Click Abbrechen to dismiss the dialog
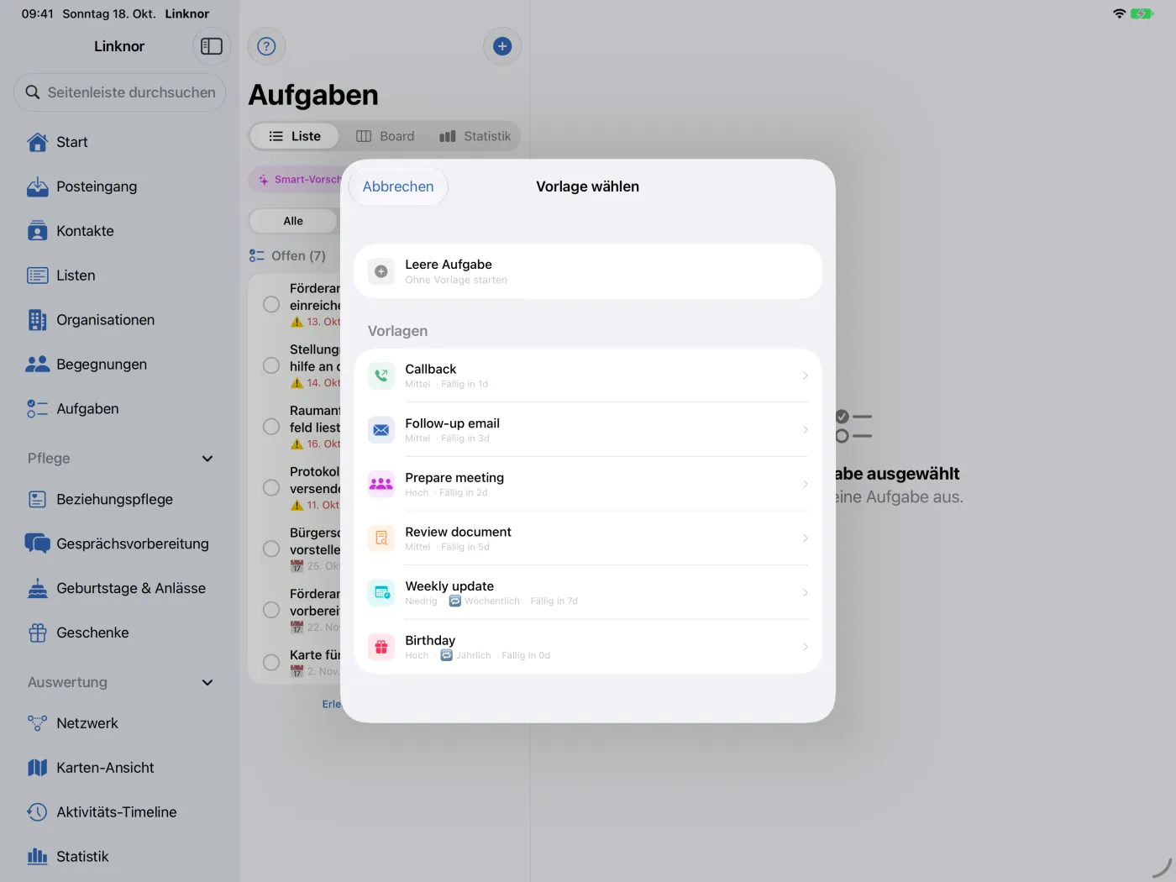Screen dimensions: 1176x882 398,186
